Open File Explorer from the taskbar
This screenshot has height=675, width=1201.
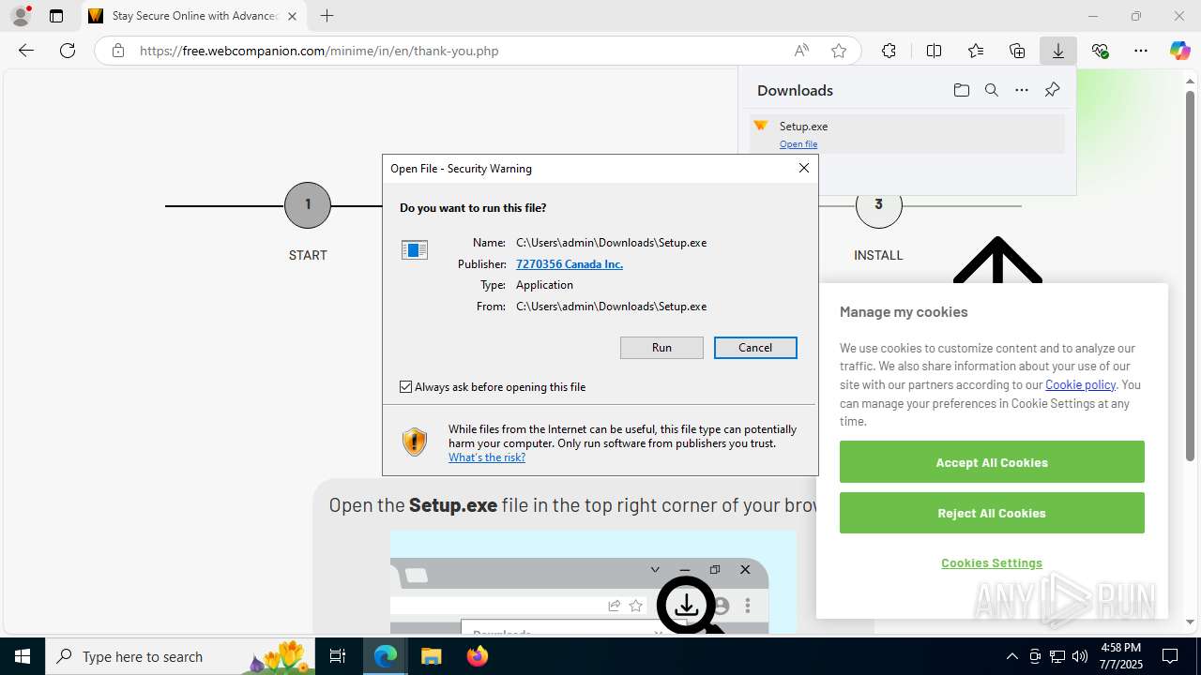431,656
